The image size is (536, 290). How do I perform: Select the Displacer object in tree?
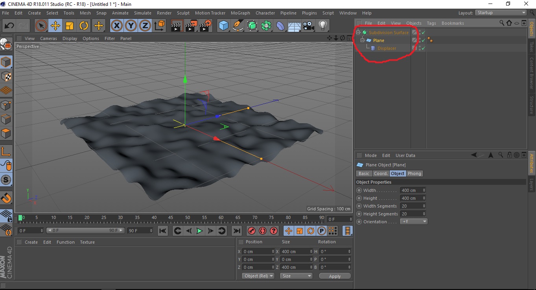(387, 48)
